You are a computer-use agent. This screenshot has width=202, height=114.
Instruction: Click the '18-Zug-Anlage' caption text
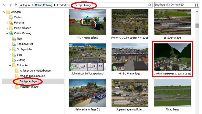click(172, 38)
